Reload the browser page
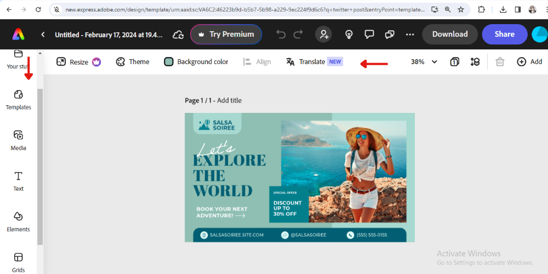This screenshot has width=548, height=274. tap(38, 9)
